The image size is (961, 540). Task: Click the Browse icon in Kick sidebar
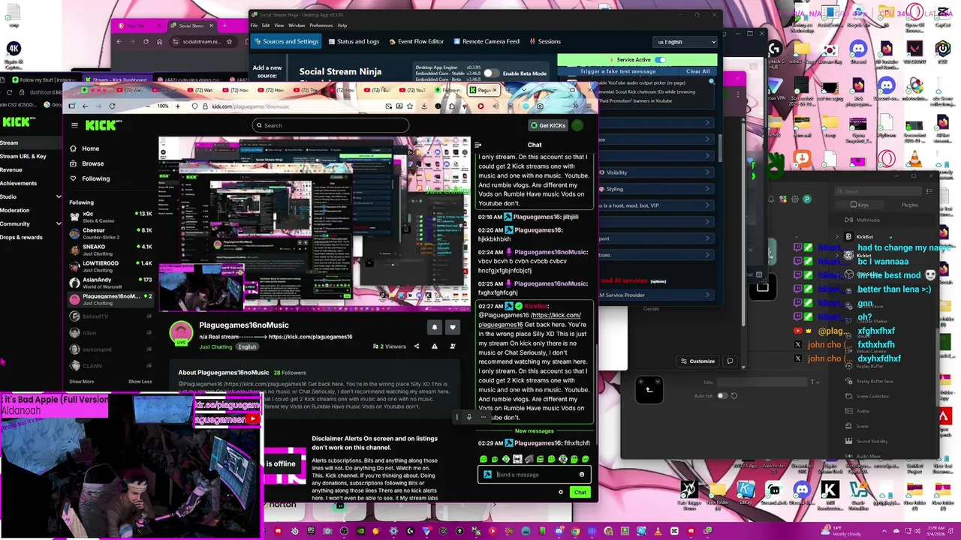pyautogui.click(x=73, y=163)
